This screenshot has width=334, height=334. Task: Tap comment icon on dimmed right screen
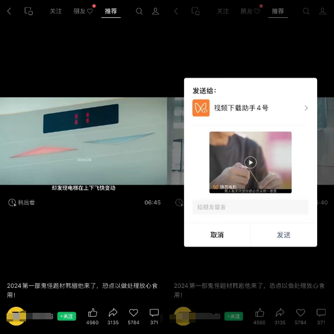tap(321, 313)
